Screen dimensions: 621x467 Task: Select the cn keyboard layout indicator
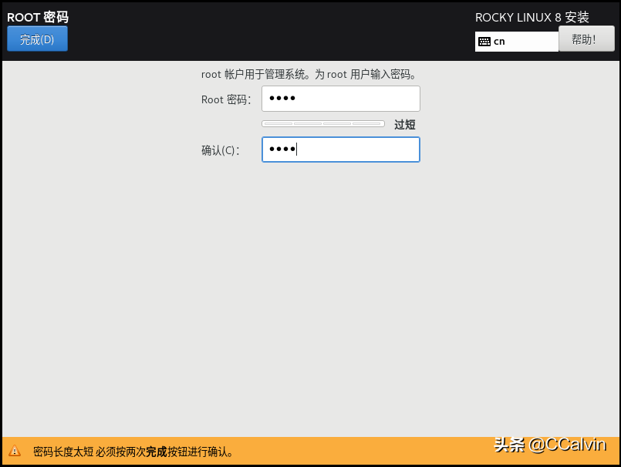pyautogui.click(x=500, y=42)
